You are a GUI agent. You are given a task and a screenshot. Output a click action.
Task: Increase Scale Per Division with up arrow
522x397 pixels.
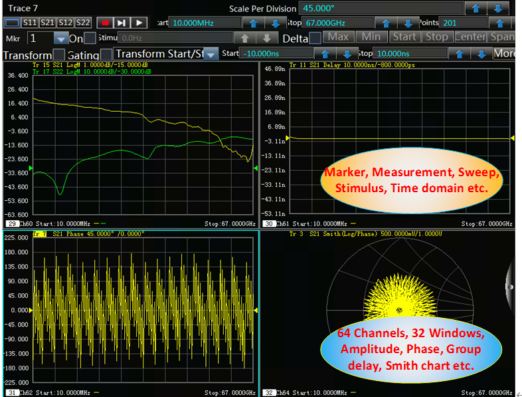click(476, 8)
